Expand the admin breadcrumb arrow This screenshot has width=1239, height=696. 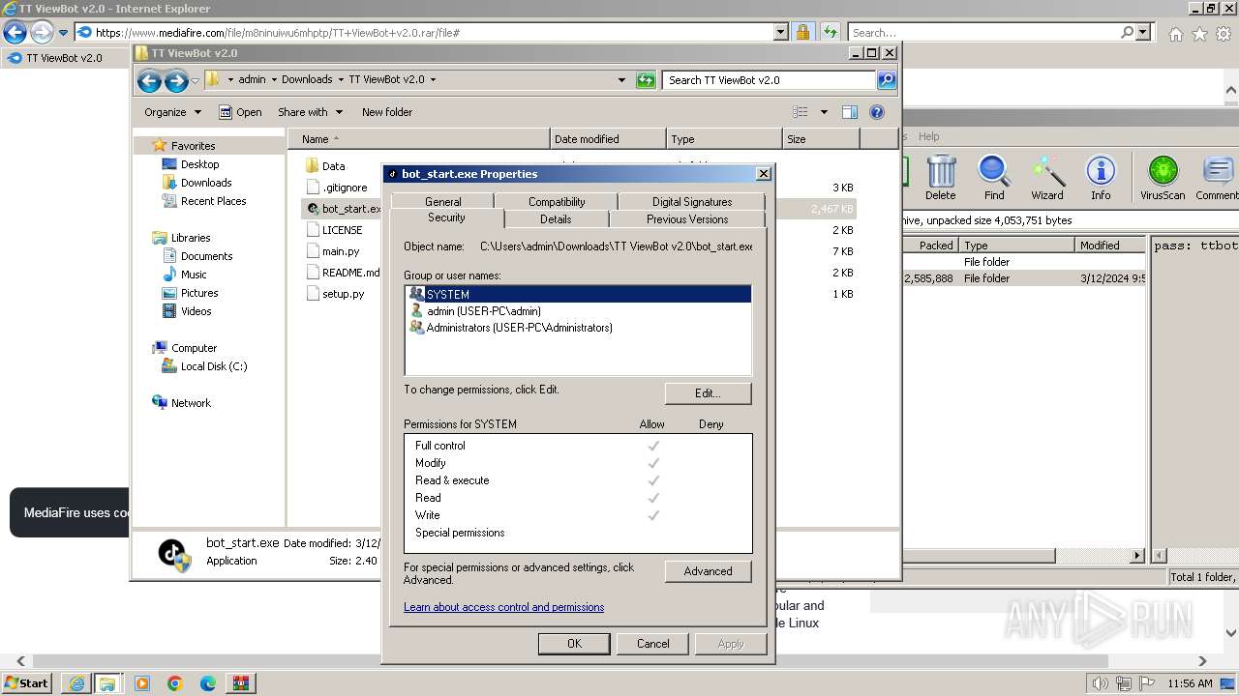pos(274,80)
